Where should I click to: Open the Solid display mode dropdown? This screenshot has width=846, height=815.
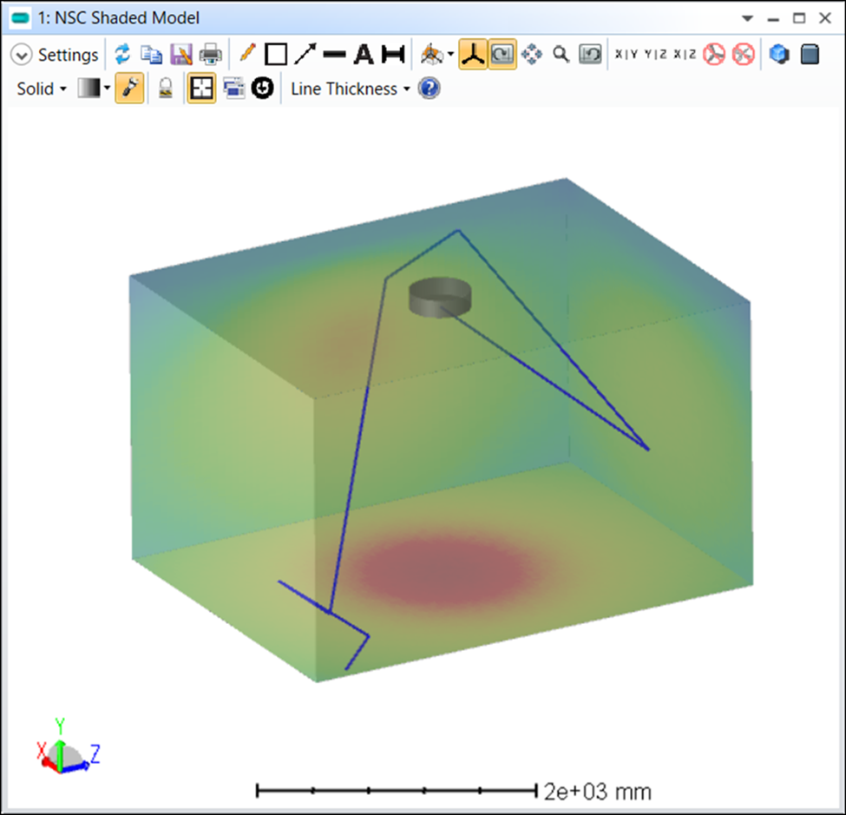pos(41,89)
